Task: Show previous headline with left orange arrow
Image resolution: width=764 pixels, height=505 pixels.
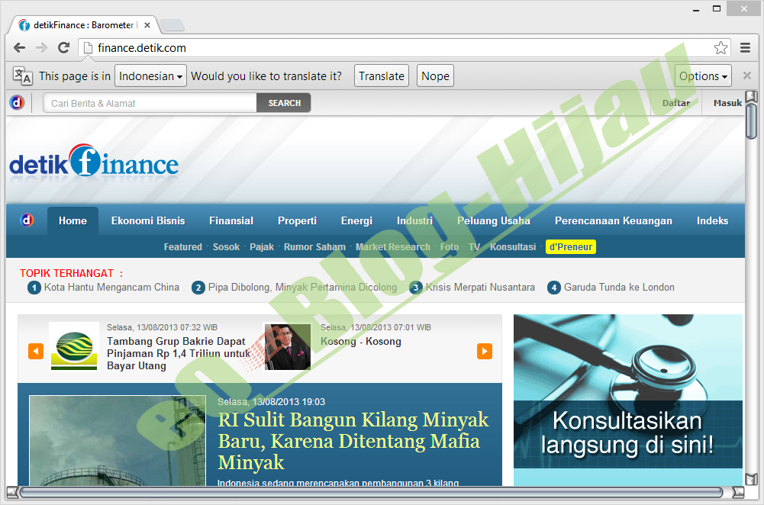Action: pos(36,351)
